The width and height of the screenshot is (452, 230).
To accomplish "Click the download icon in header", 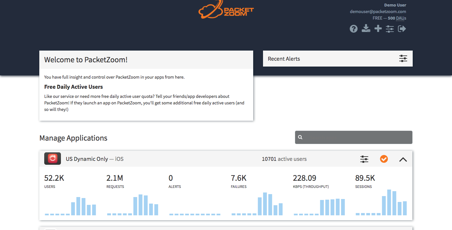I will [366, 29].
